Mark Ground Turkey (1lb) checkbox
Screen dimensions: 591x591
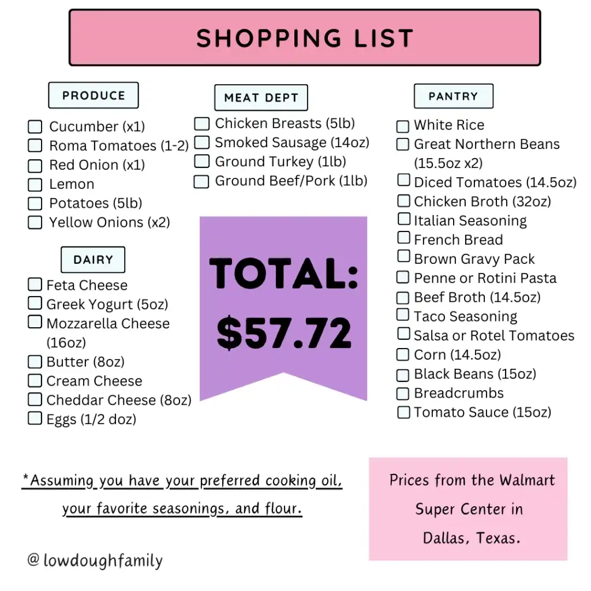201,162
